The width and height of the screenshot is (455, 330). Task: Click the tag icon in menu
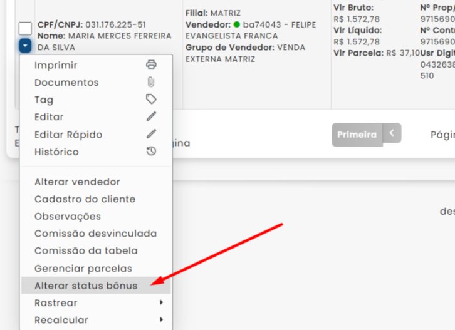coord(150,100)
